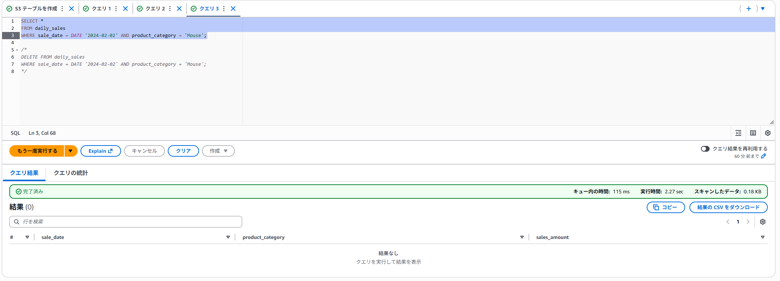Open options menu for クエリ 3 tab
Viewport: 780px width, 281px height.
point(224,9)
